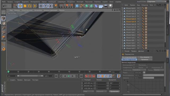Open the Ослабление falloff dropdown
The width and height of the screenshot is (170, 96).
pyautogui.click(x=139, y=70)
